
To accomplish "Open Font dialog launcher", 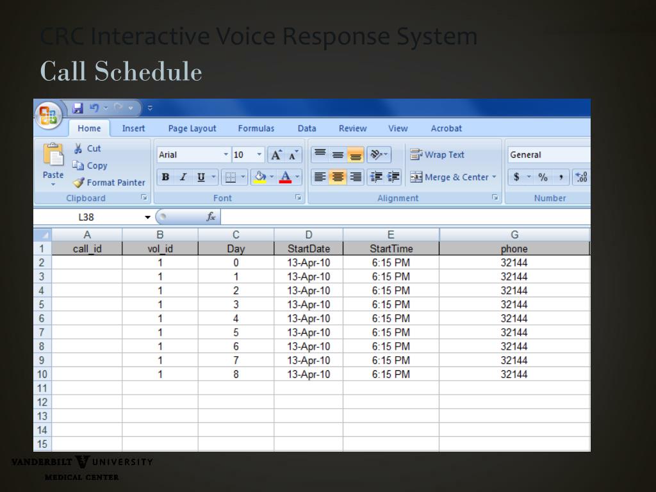I will tap(299, 197).
